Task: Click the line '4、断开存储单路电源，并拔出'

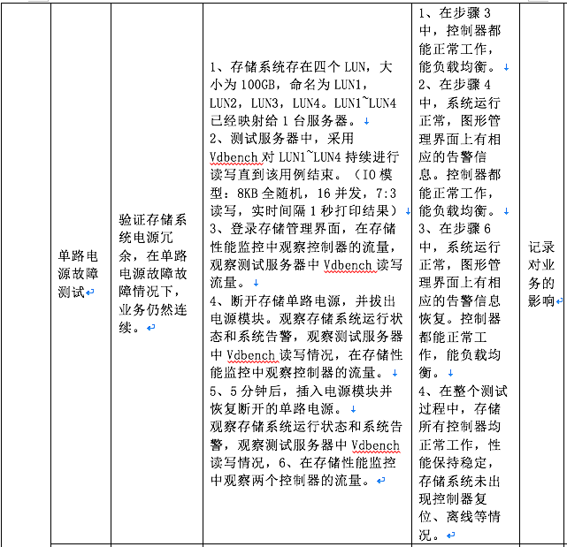Action: pos(303,301)
